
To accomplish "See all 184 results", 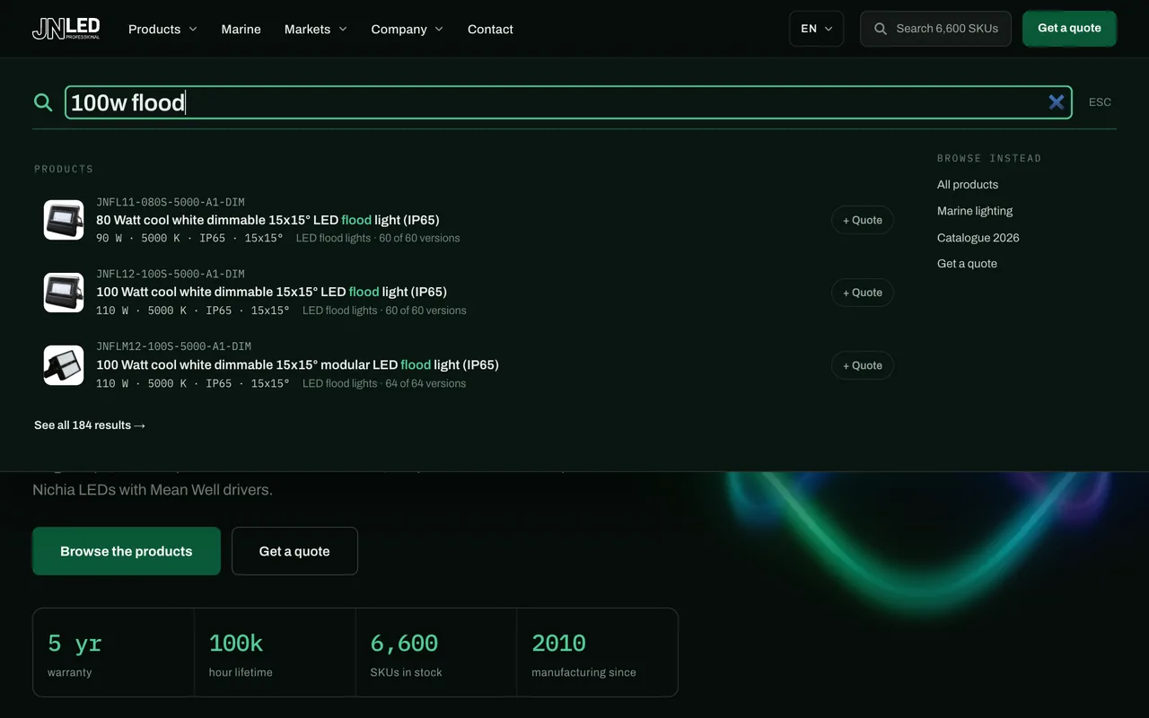I will click(x=90, y=425).
